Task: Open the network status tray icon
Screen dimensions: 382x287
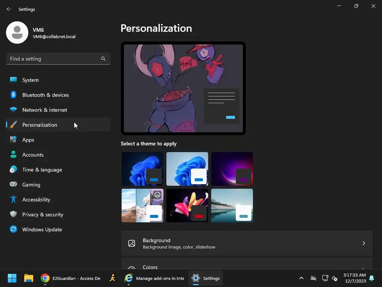Action: click(x=325, y=278)
